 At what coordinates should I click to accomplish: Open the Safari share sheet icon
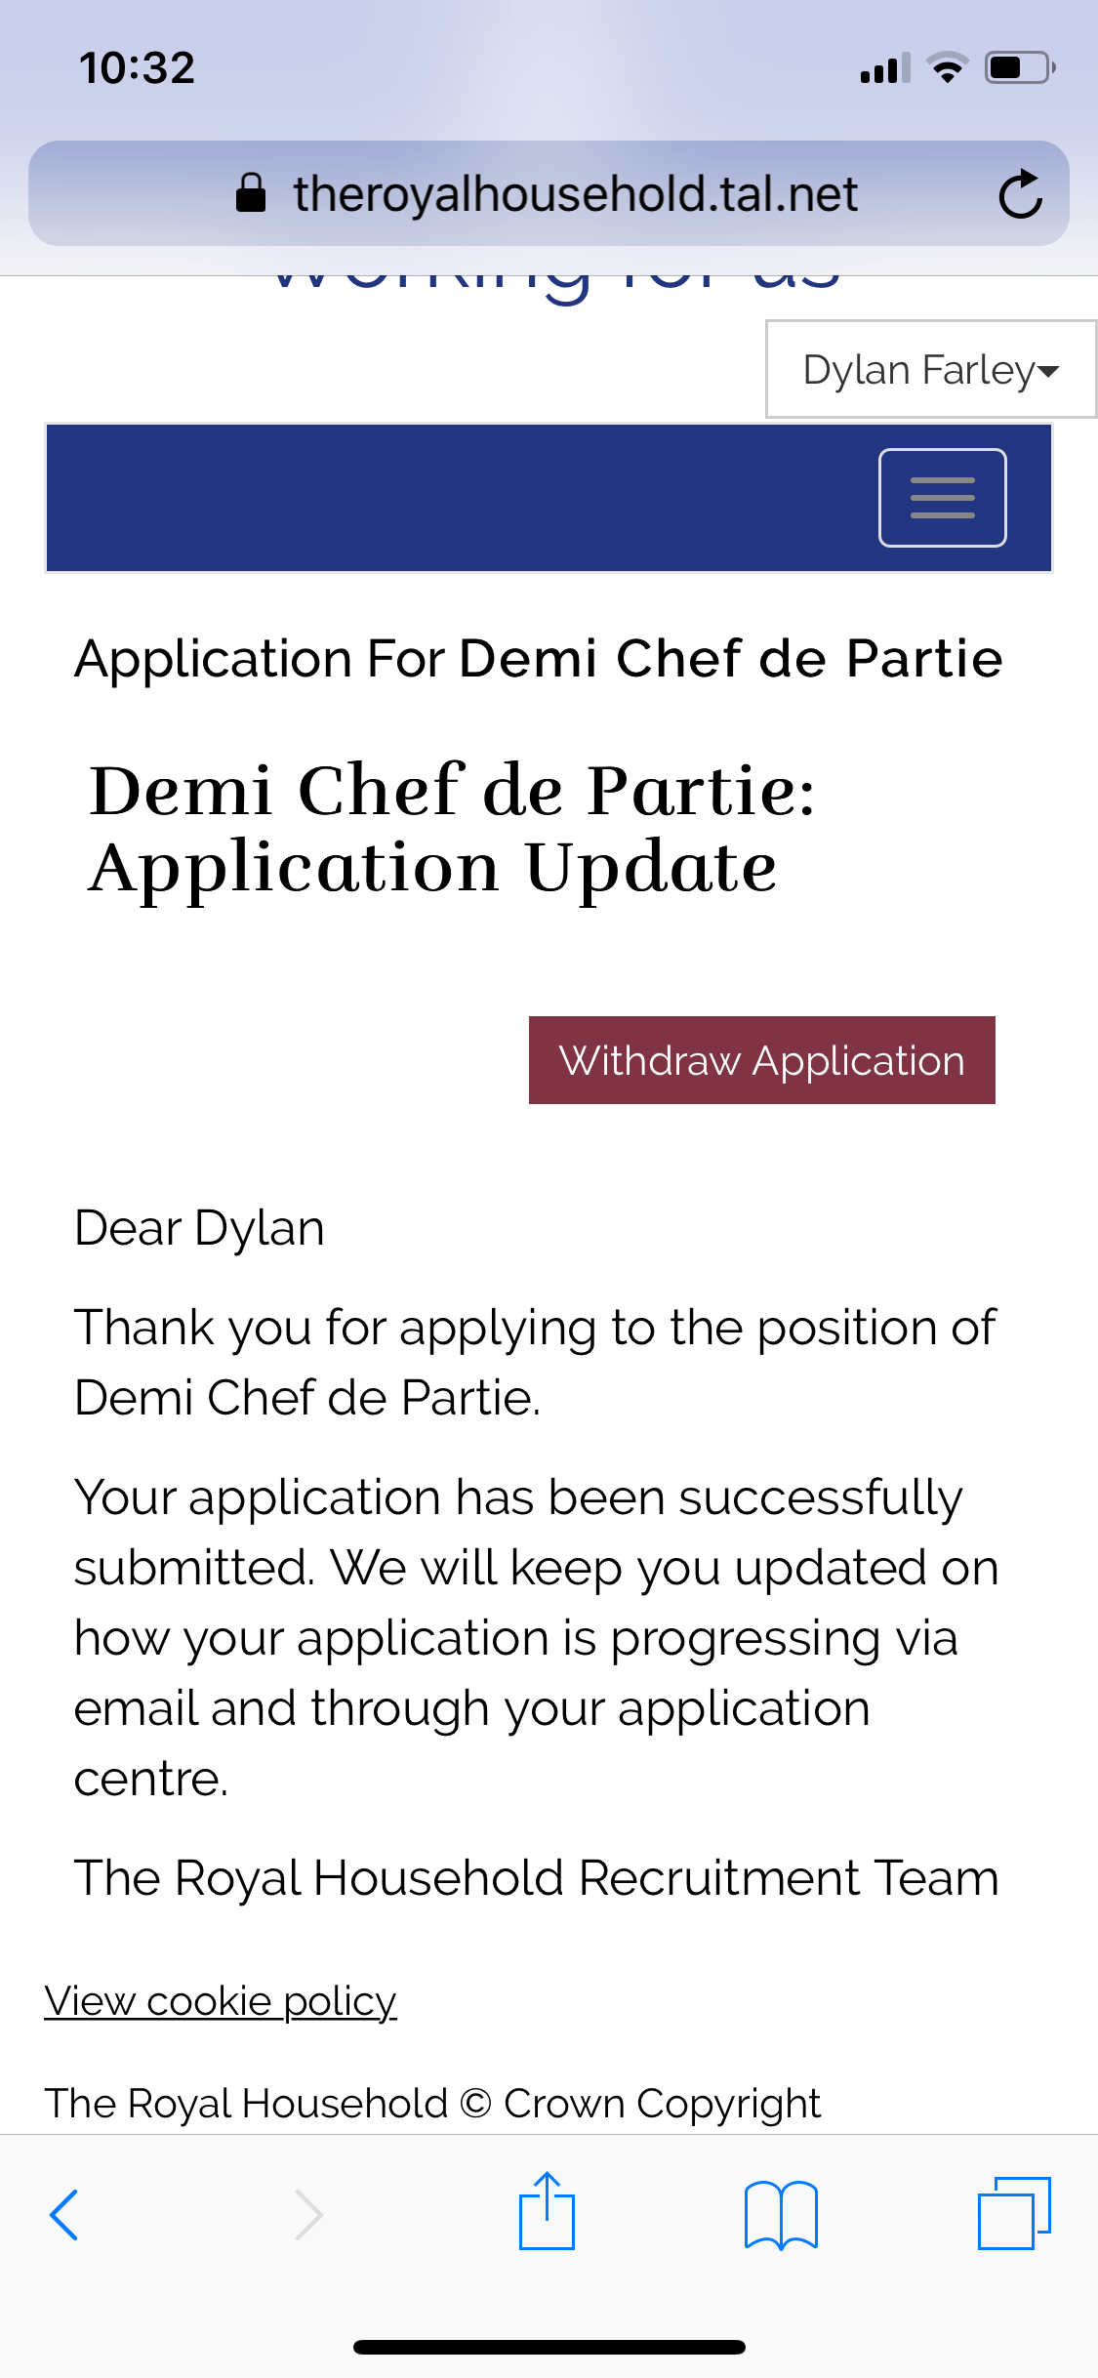click(x=547, y=2212)
